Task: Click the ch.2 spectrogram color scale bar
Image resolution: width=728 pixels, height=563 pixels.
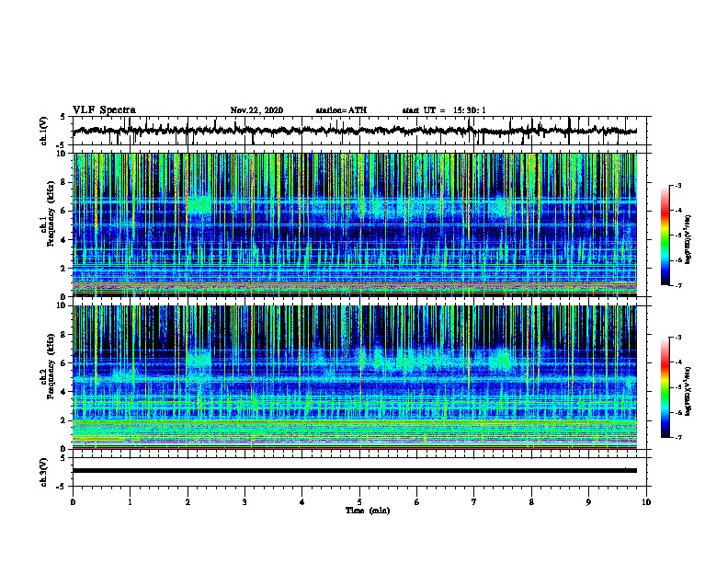Action: [665, 387]
